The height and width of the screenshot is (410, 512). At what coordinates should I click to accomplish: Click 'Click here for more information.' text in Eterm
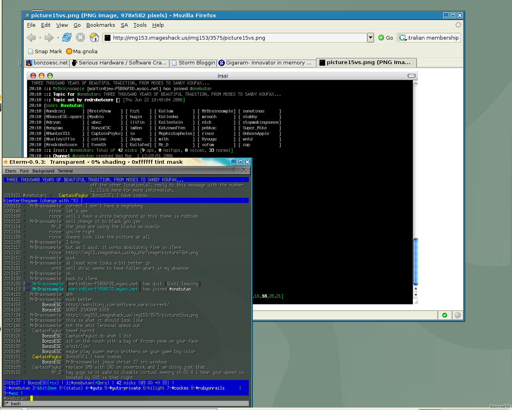[135, 190]
